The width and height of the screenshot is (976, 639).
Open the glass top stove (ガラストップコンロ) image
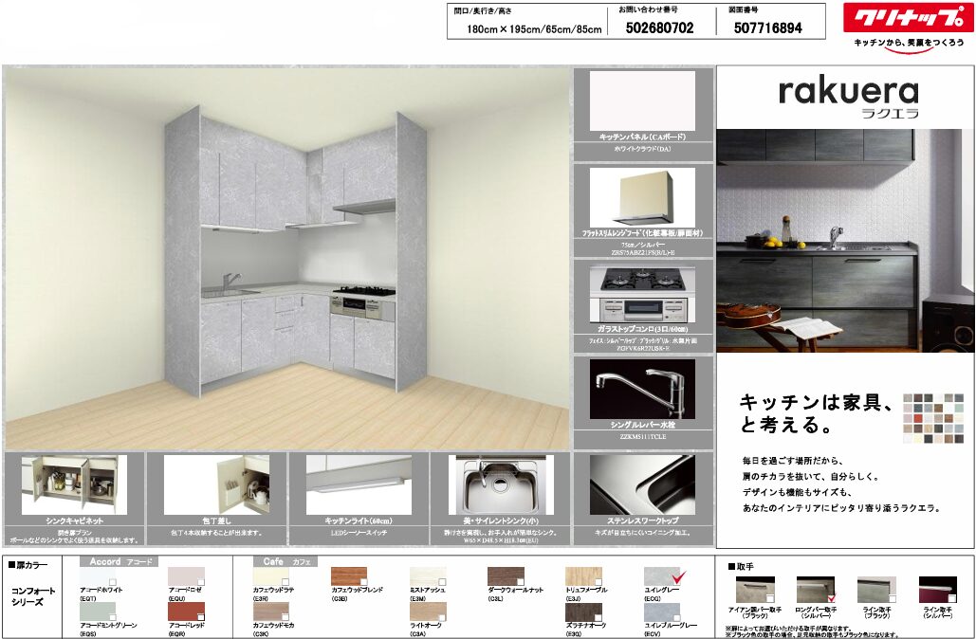(x=642, y=294)
